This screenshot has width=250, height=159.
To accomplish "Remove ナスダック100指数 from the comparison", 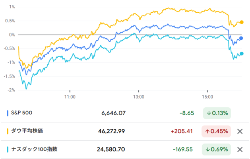I will click(x=240, y=149).
